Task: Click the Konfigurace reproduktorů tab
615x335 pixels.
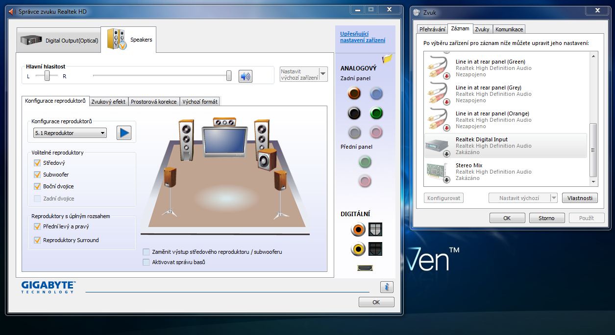Action: coord(55,101)
